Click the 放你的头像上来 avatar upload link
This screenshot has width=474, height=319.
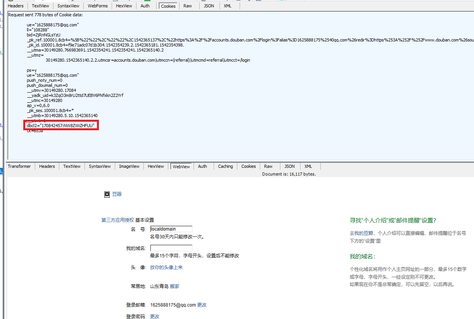pos(166,267)
